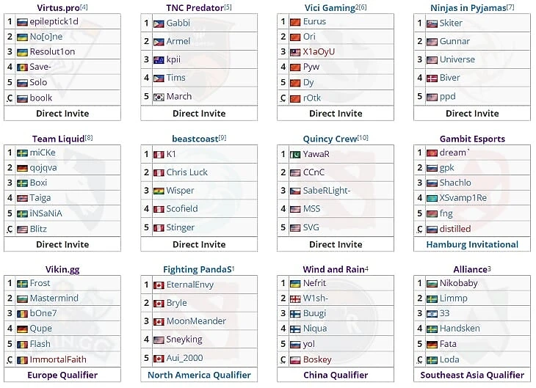Click the Georgian flag next to W1sh-
The image size is (536, 388).
295,299
